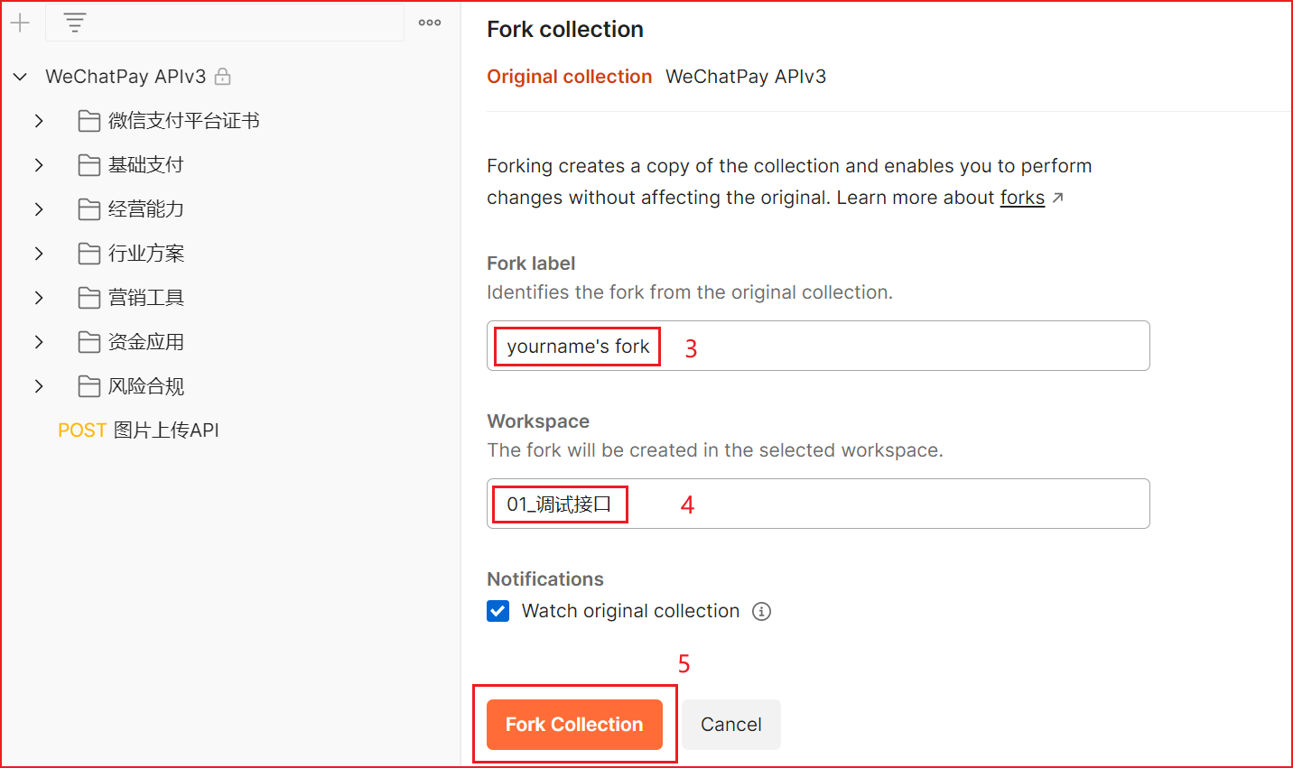Click the folder icon for 基础支付
Image resolution: width=1293 pixels, height=768 pixels.
coord(88,165)
